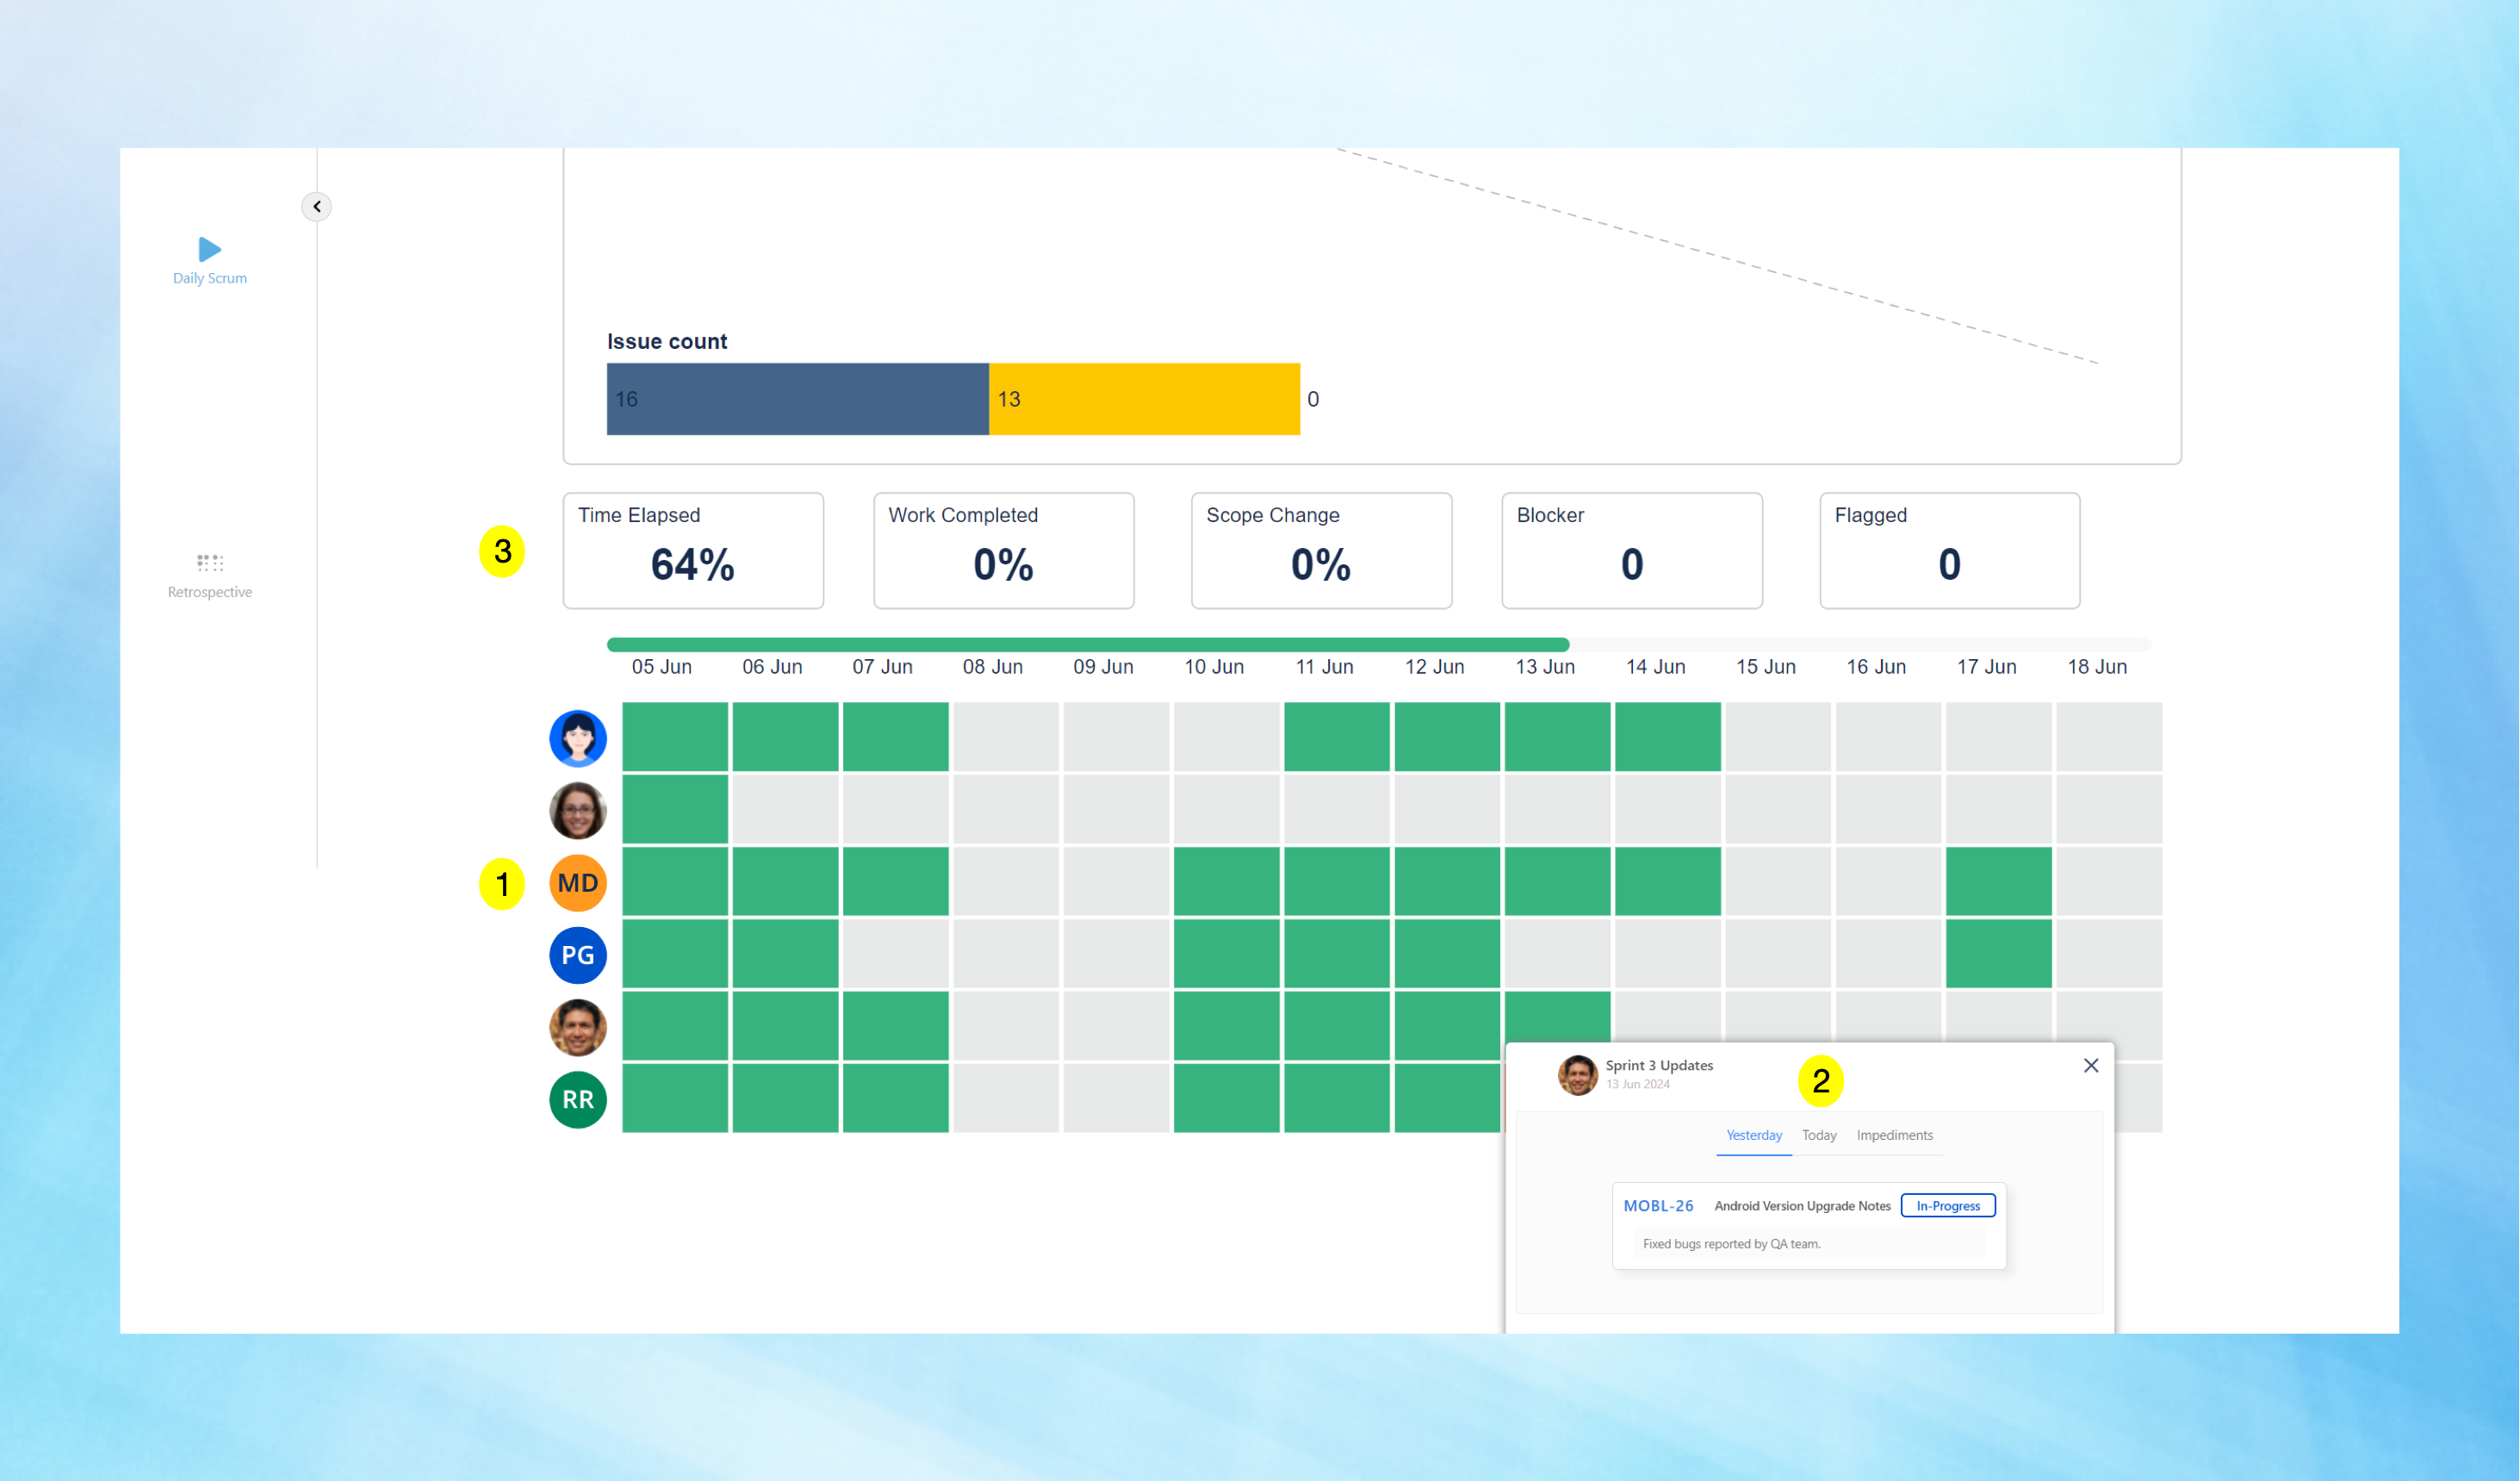Click the In-Progress status badge
The height and width of the screenshot is (1481, 2520).
point(1947,1206)
